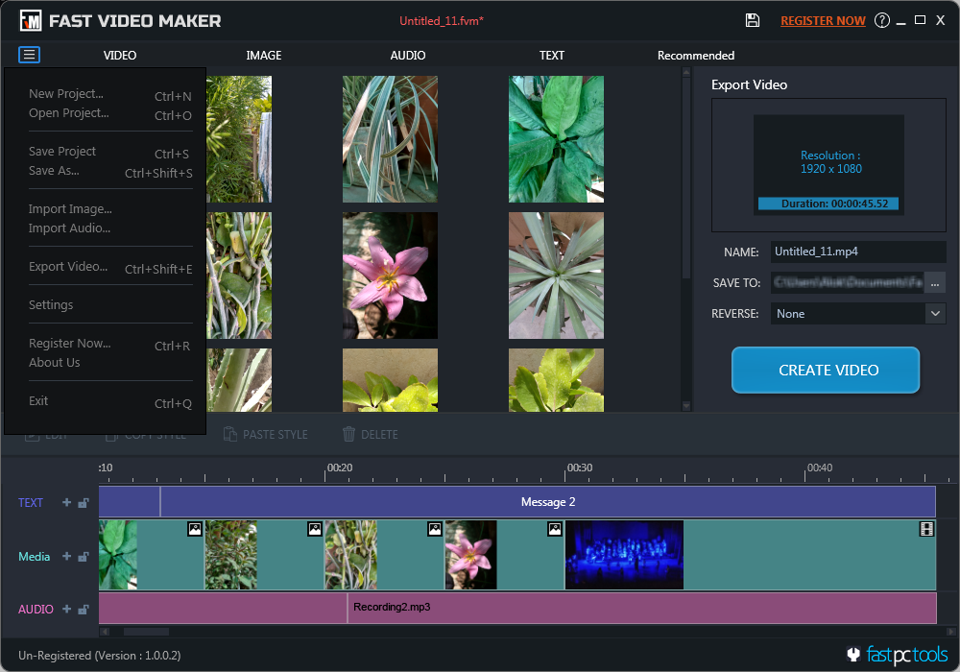
Task: Open the help icon beside Register Now
Action: point(881,19)
